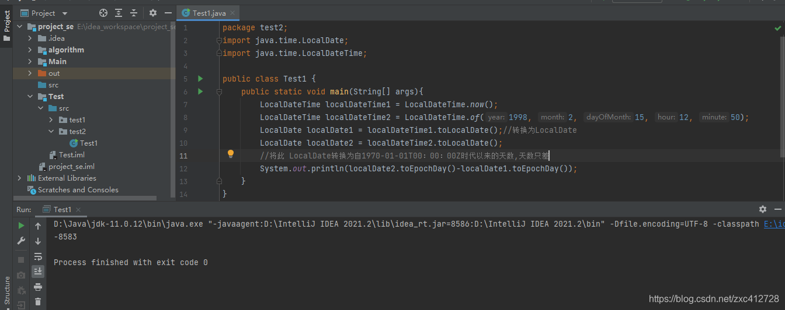785x310 pixels.
Task: Toggle soft-wrap in Run console
Action: pyautogui.click(x=38, y=256)
